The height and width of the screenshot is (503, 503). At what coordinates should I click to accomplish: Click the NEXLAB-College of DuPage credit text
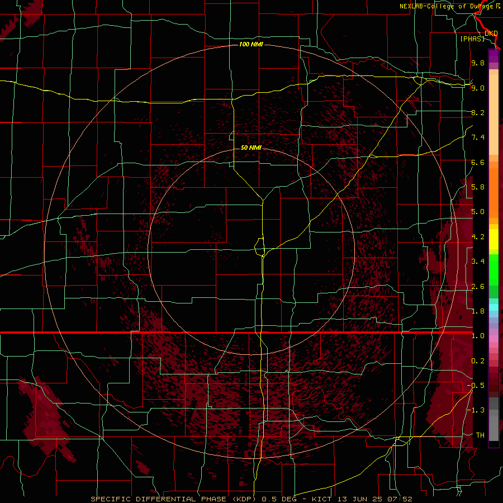pos(447,6)
